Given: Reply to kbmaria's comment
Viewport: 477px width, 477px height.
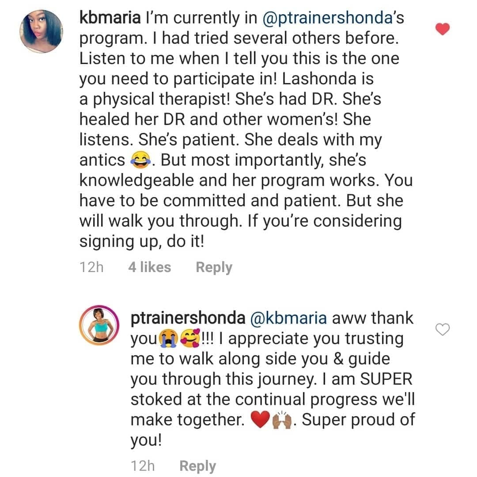Looking at the screenshot, I should coord(214,267).
